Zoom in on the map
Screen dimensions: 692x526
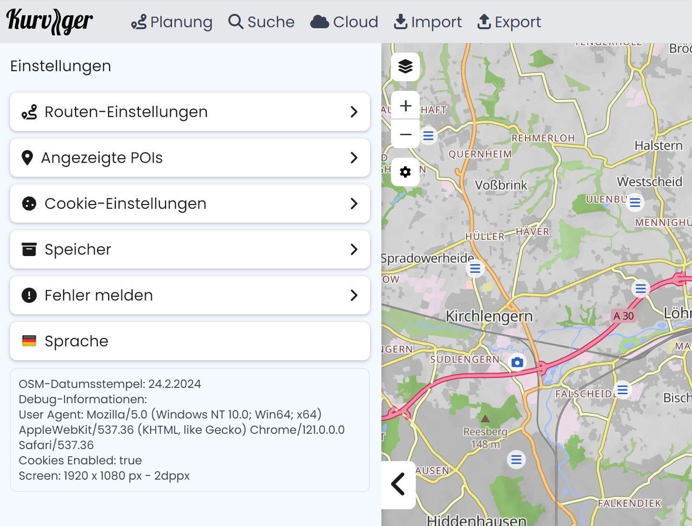(x=405, y=106)
